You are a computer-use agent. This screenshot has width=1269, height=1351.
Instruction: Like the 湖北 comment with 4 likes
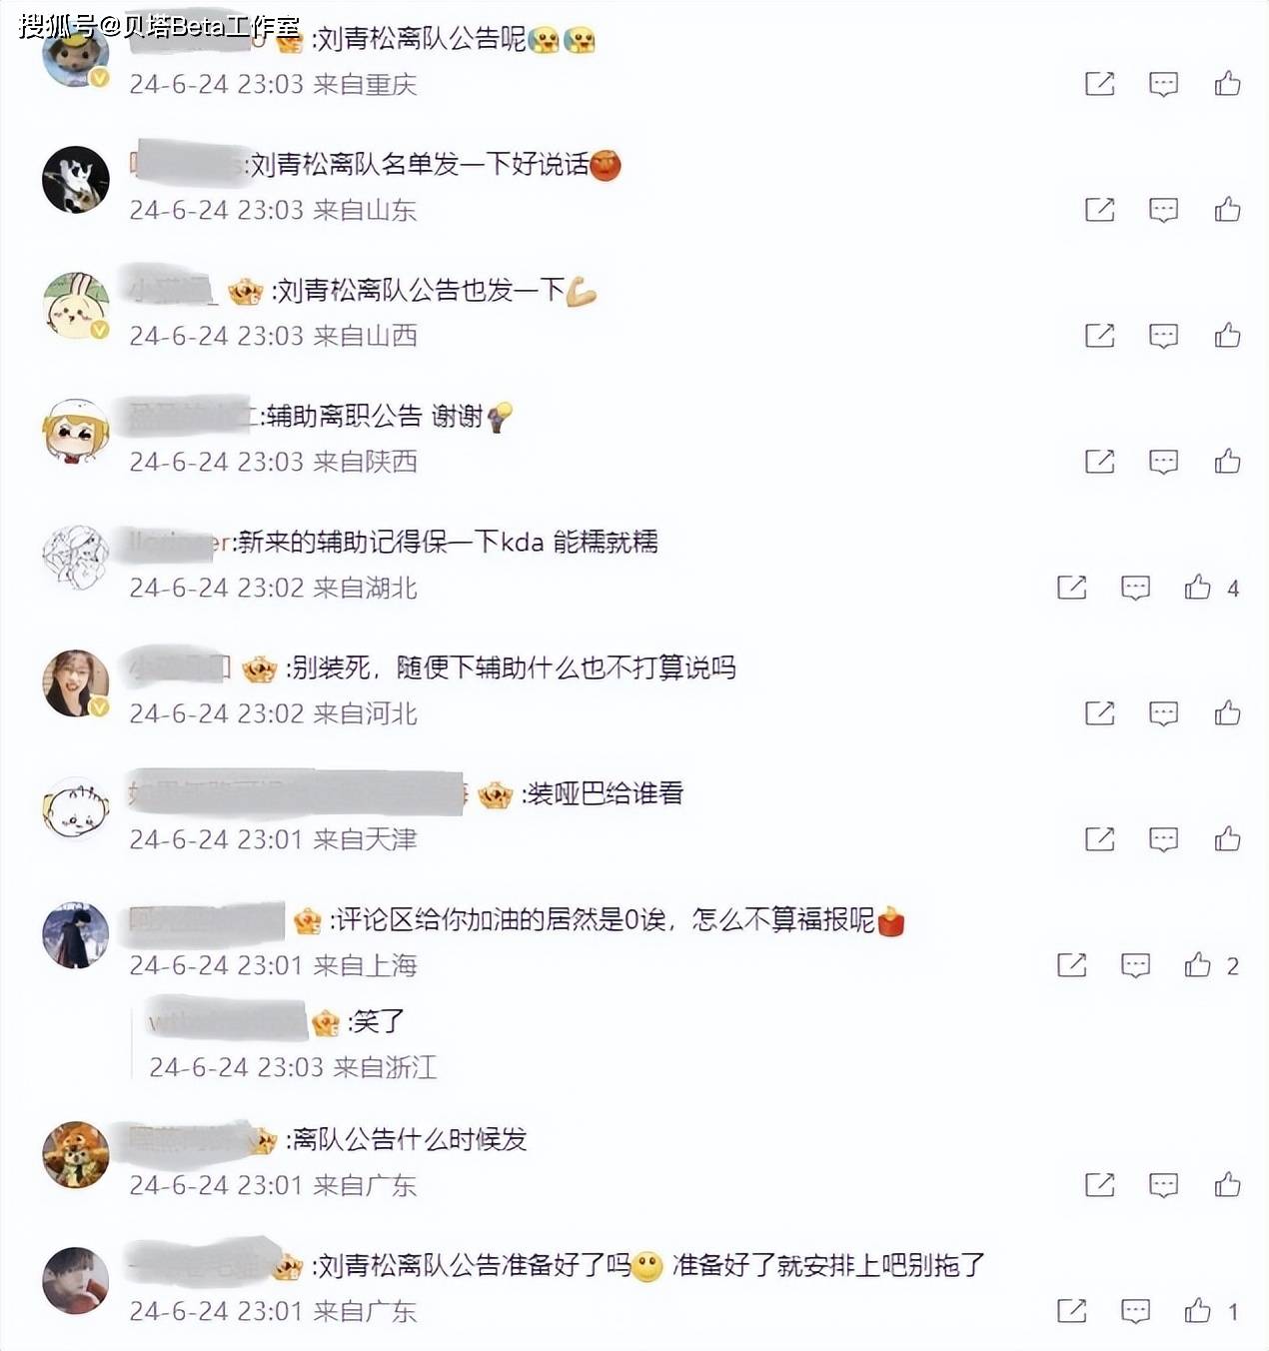point(1197,587)
